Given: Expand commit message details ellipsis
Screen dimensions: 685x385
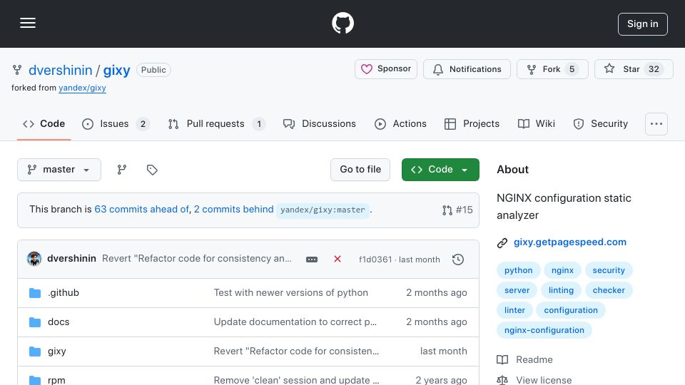Looking at the screenshot, I should pos(312,260).
